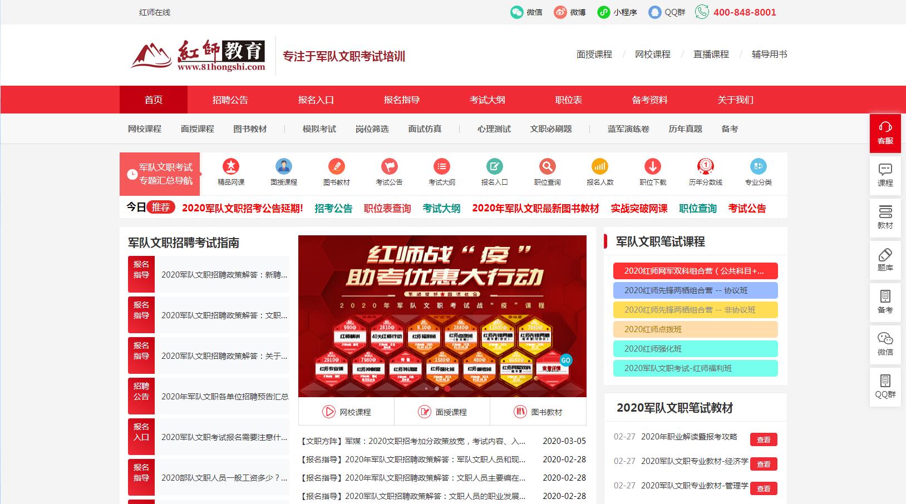This screenshot has width=906, height=504.
Task: Click 查看 beside 2020年职业解读暨报考攻略
Action: click(763, 439)
